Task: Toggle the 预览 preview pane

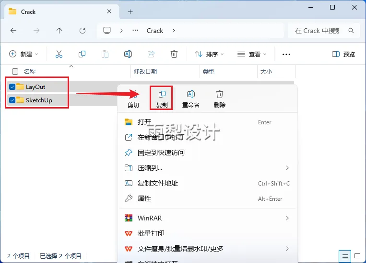Action: click(x=343, y=54)
